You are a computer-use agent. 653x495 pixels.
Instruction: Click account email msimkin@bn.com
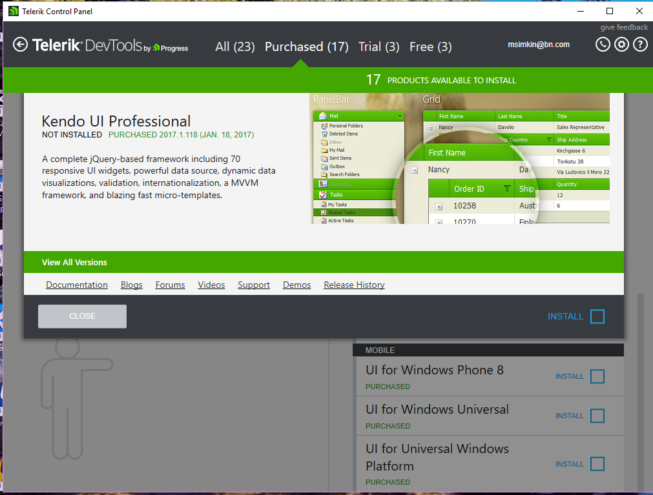539,45
